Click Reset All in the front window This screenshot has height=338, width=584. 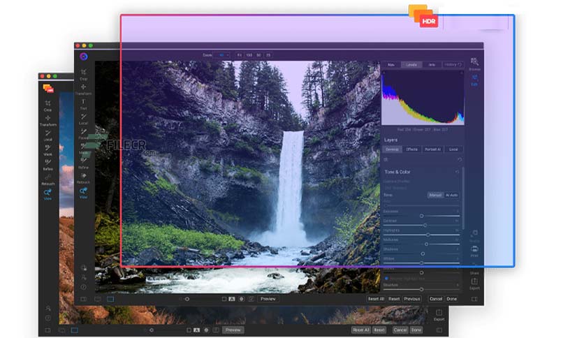click(376, 299)
